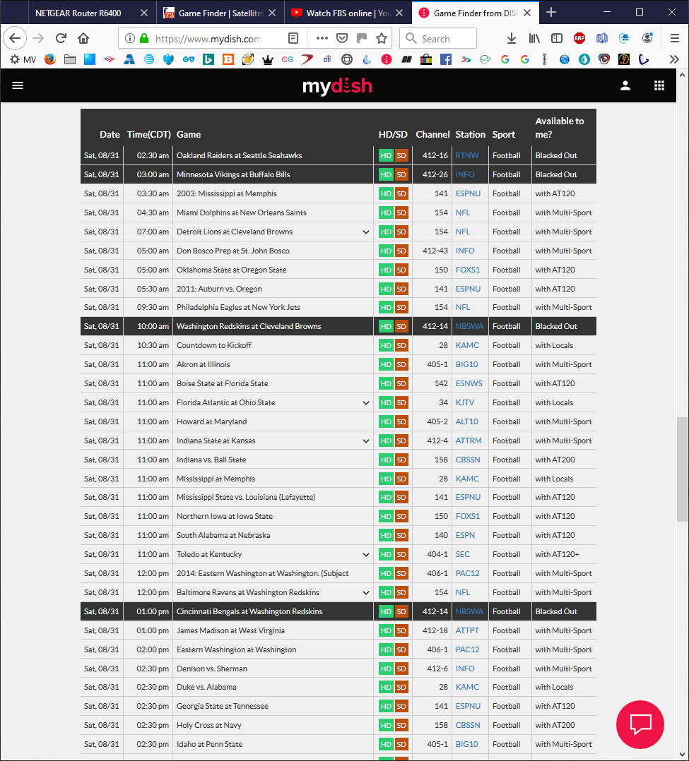Open the mydish navigation menu
The image size is (689, 761).
18,85
